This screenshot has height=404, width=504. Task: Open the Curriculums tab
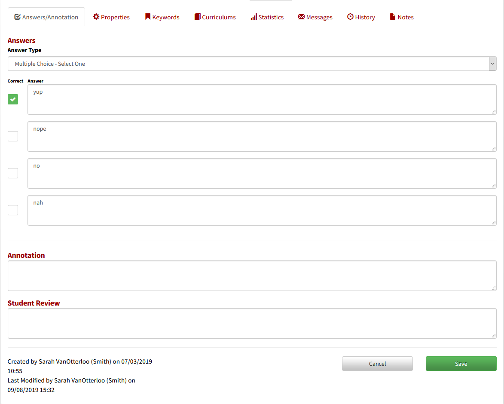[219, 17]
